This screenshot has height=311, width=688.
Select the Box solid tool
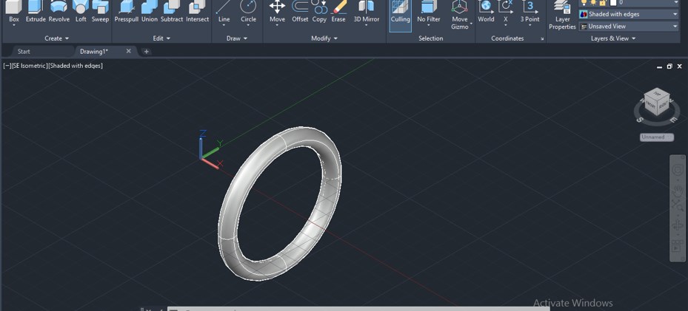coord(14,11)
